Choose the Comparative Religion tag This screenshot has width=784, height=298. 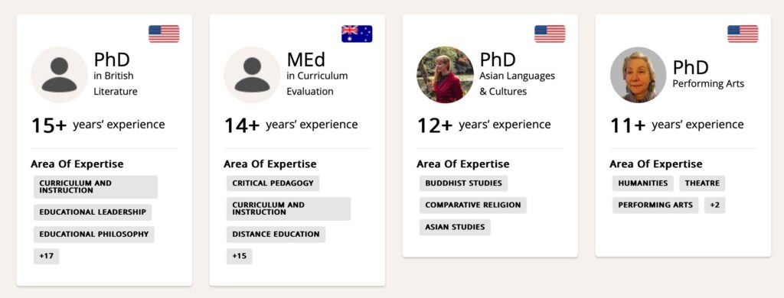tap(473, 205)
